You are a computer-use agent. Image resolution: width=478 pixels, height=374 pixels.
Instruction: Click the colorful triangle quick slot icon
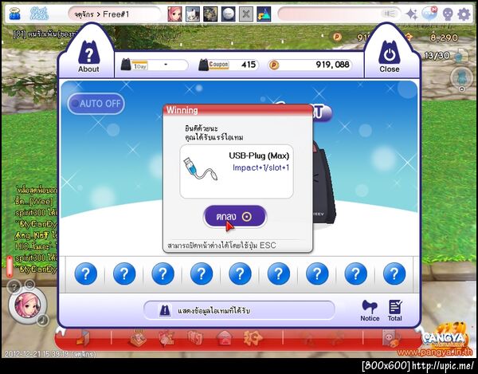click(264, 14)
